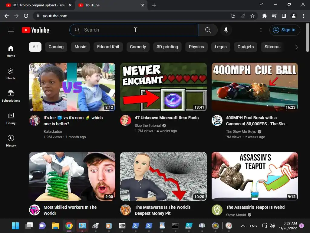Viewport: 310px width, 233px height.
Task: Open taskbar clock showing 3:39 AM
Action: coord(288,226)
